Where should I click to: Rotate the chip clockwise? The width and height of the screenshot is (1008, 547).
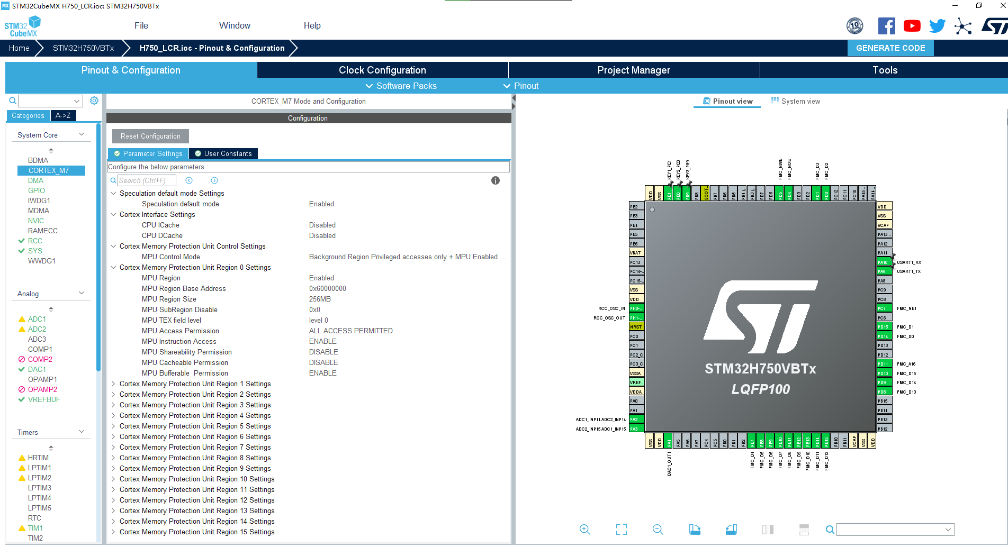pyautogui.click(x=695, y=529)
